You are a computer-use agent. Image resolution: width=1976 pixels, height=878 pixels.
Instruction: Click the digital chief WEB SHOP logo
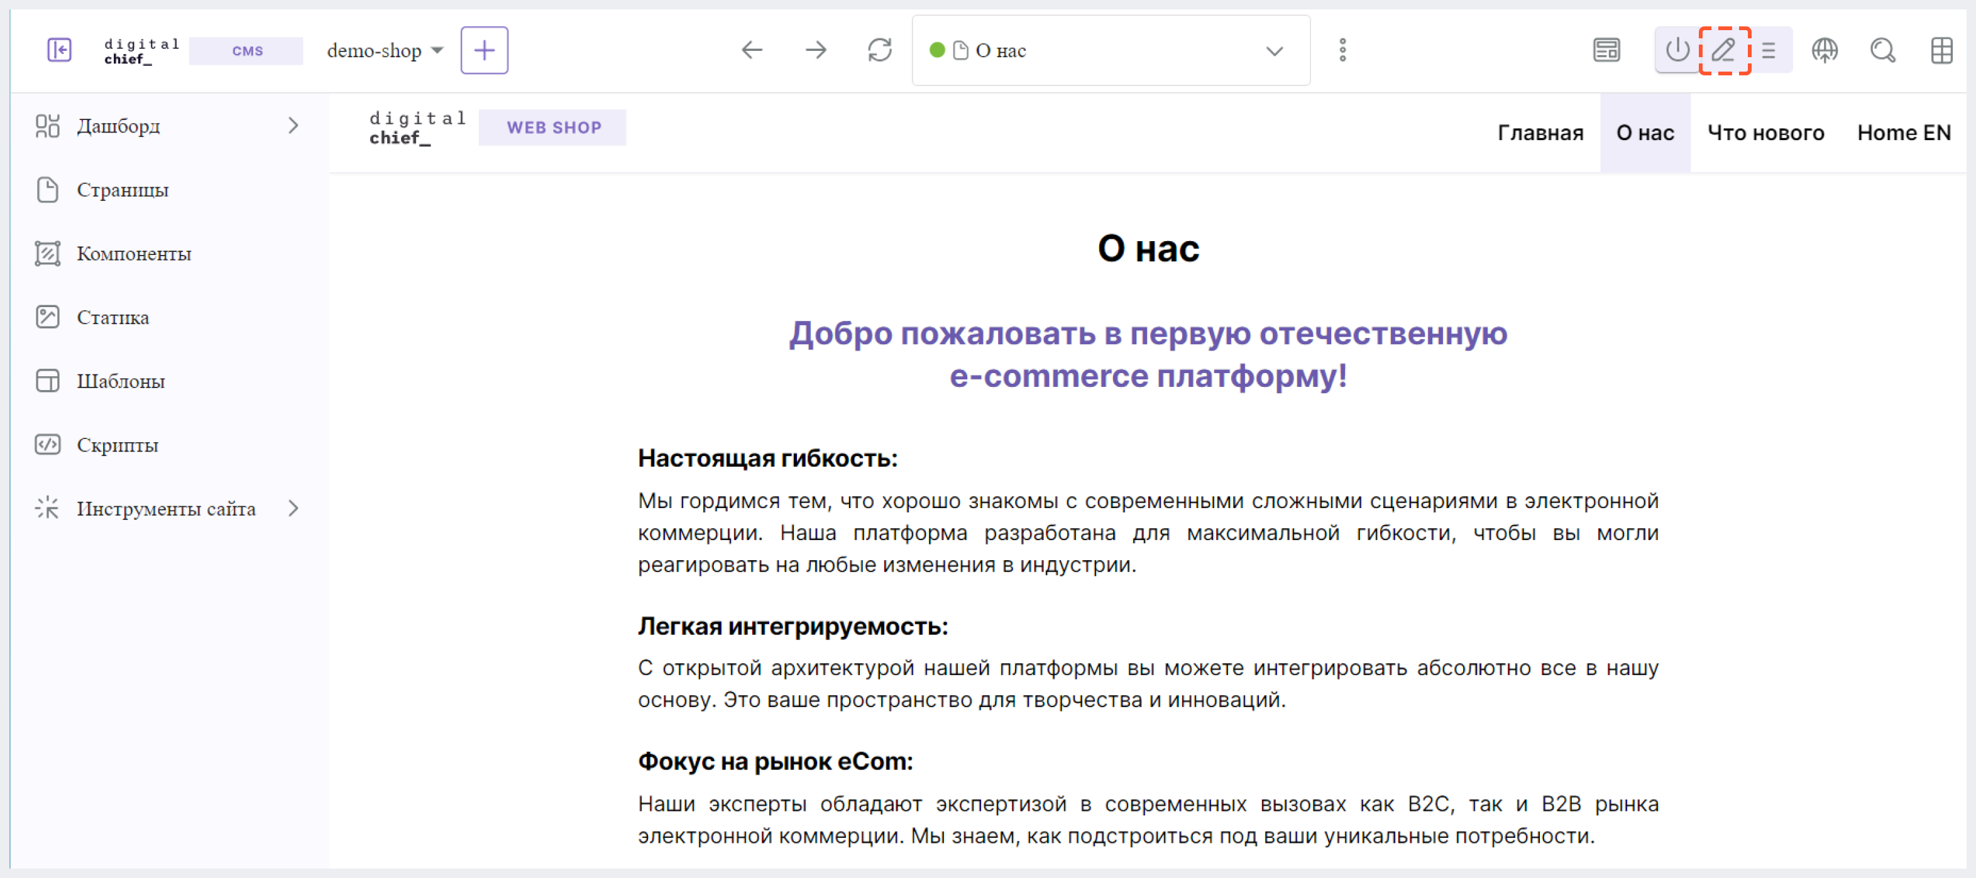tap(497, 127)
